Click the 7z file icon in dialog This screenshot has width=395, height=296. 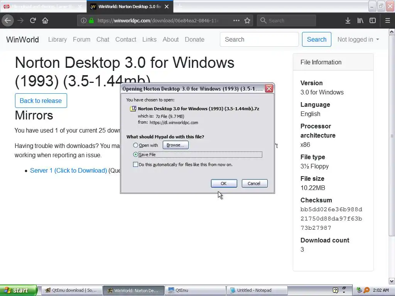coord(133,108)
